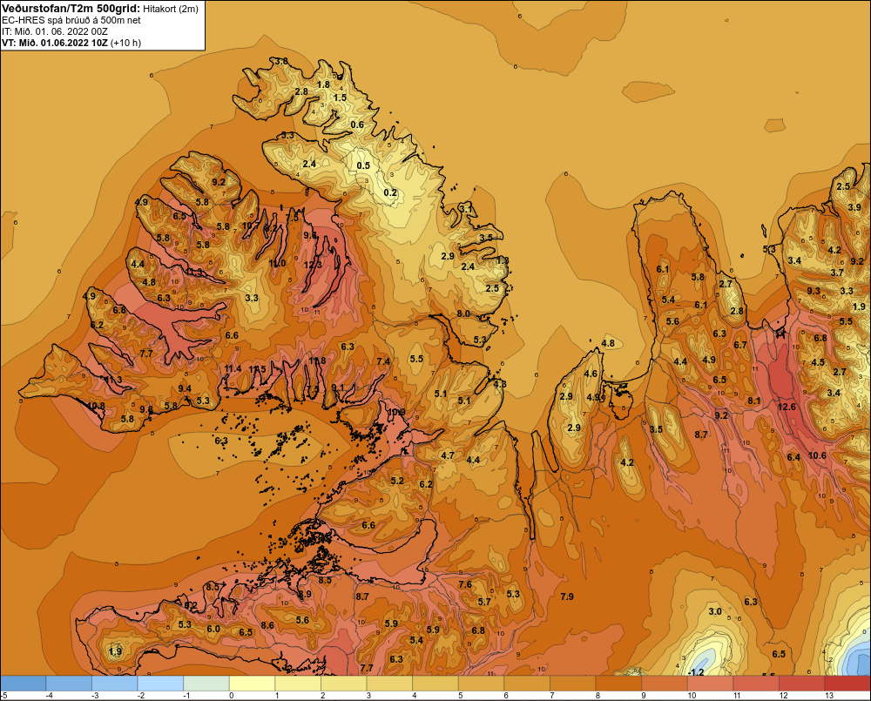The height and width of the screenshot is (701, 871).
Task: Click the 4.3 temperature value on the map
Action: pos(499,384)
